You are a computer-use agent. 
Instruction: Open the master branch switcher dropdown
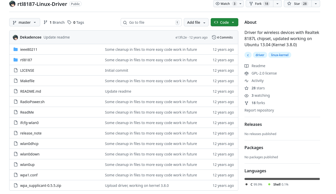[25, 22]
